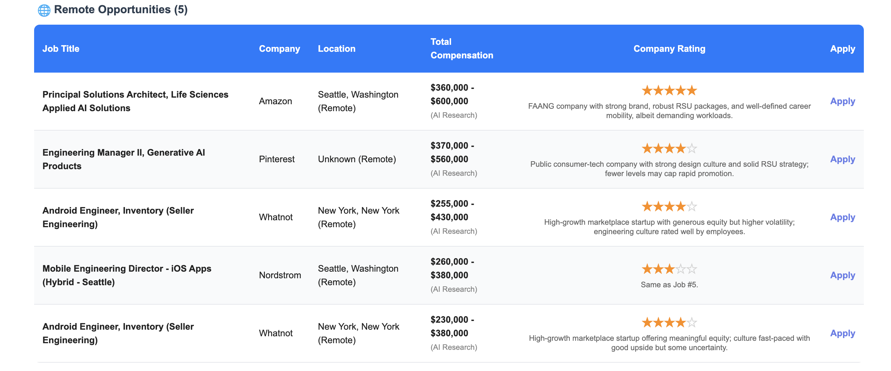Click Nordstrom's Seattle, Washington (Remote) location
Viewport: 891px width, 371px height.
coord(358,275)
